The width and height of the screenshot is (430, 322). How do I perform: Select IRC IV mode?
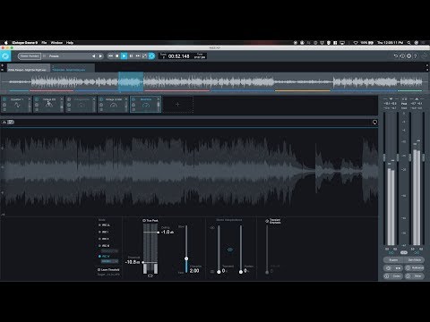click(104, 256)
